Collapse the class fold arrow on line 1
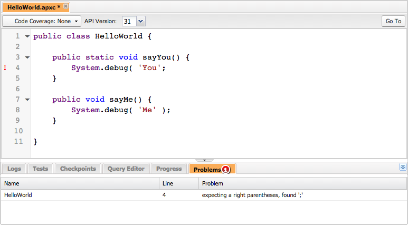Viewport: 408px width, 225px height. pos(27,36)
